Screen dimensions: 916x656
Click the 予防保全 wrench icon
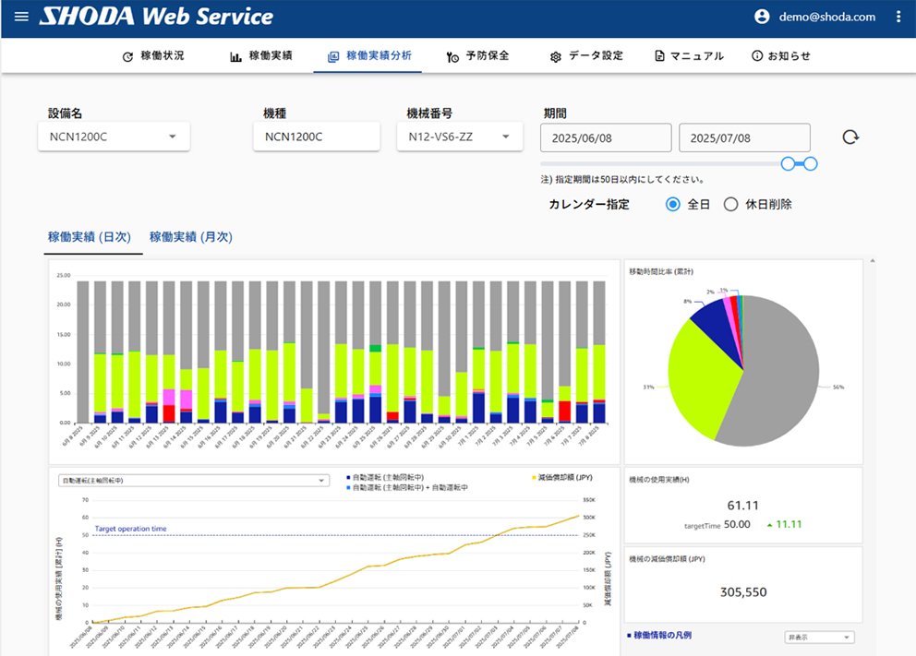452,56
